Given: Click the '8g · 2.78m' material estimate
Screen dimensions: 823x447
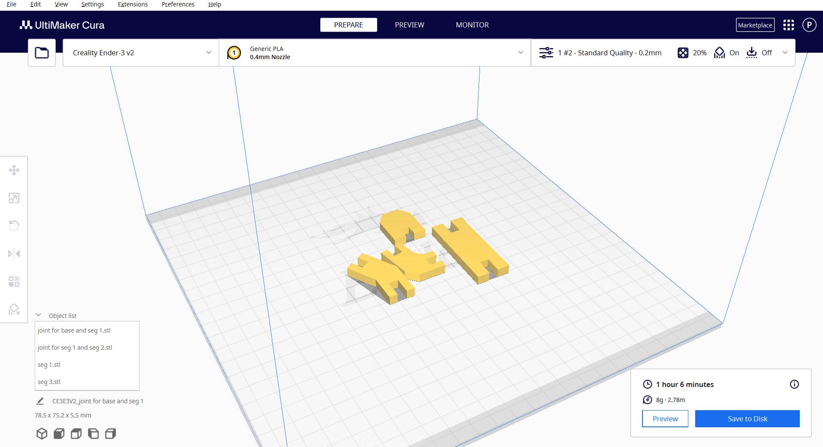Looking at the screenshot, I should click(670, 400).
